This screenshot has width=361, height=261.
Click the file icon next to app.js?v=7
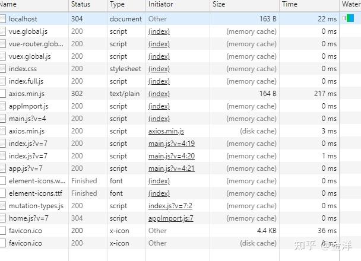(3, 168)
